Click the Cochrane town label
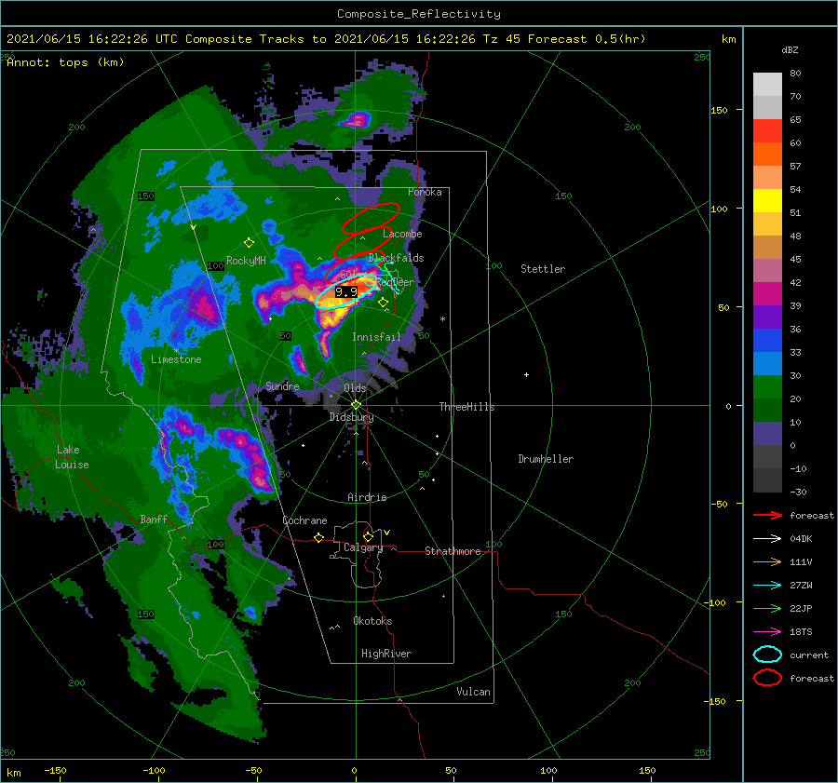838x783 pixels. [304, 520]
